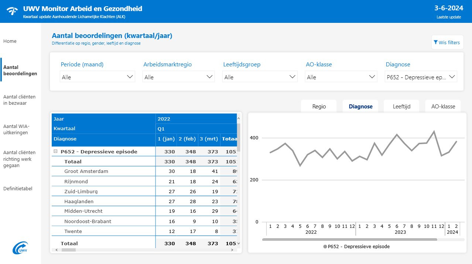Open the Leeftijdsgroep dropdown
Viewport: 472px width, 264px height.
click(x=260, y=77)
